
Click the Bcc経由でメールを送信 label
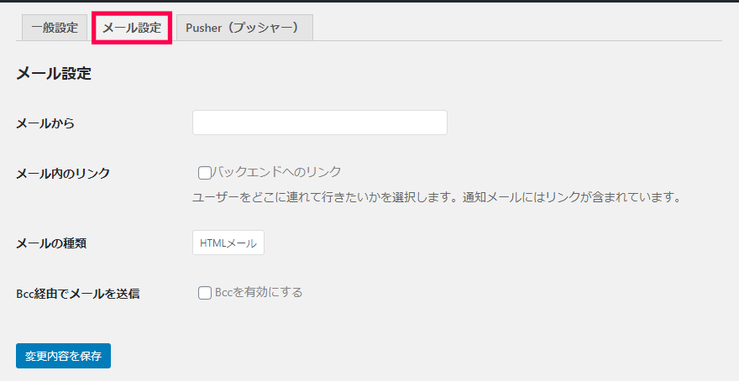78,294
